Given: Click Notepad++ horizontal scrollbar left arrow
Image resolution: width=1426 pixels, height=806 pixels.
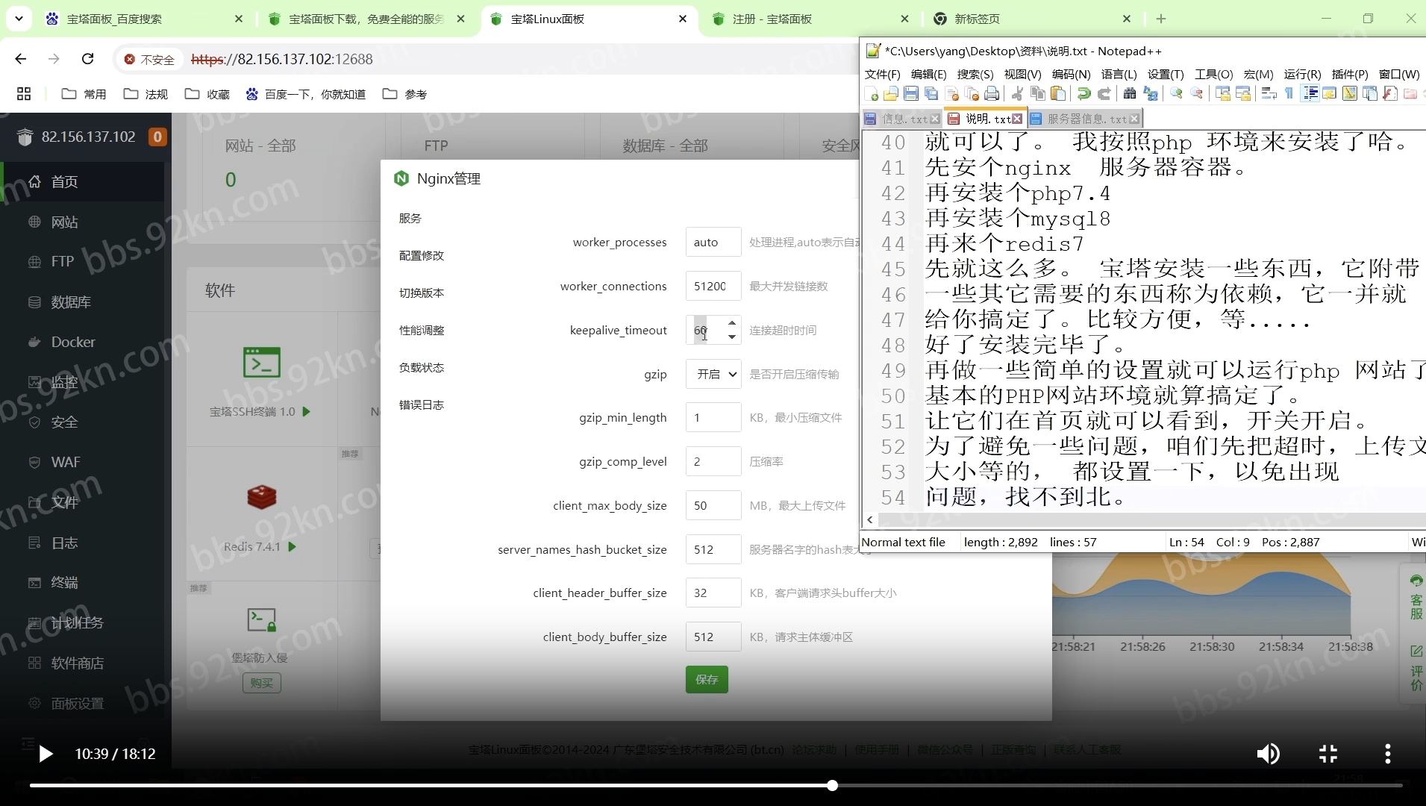Looking at the screenshot, I should (x=870, y=519).
